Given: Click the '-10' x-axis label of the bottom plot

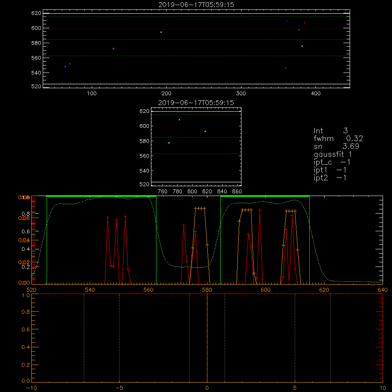Looking at the screenshot, I should [31, 388].
